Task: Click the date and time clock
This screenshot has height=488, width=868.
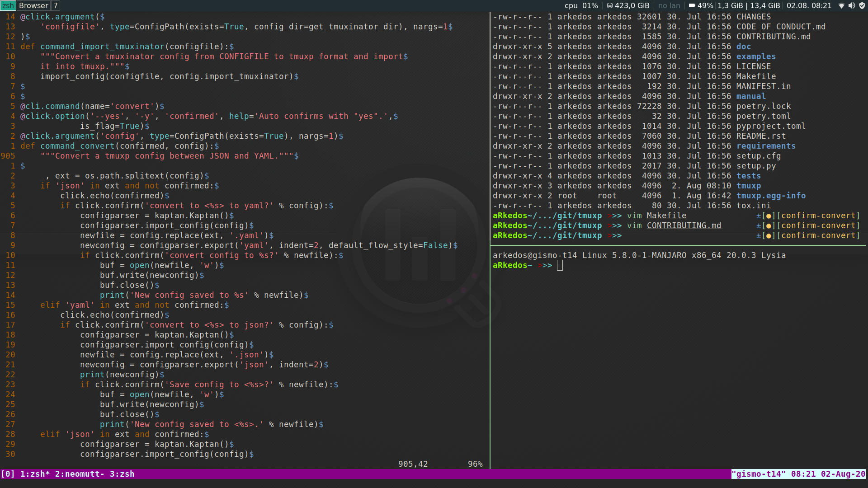Action: pyautogui.click(x=809, y=6)
